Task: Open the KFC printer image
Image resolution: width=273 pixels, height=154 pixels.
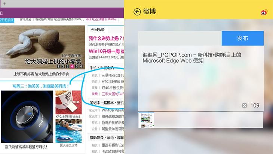Action: click(x=68, y=102)
